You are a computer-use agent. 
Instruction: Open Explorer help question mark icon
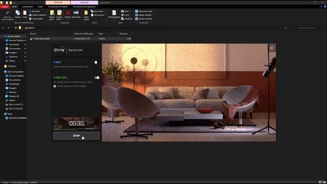[325, 7]
